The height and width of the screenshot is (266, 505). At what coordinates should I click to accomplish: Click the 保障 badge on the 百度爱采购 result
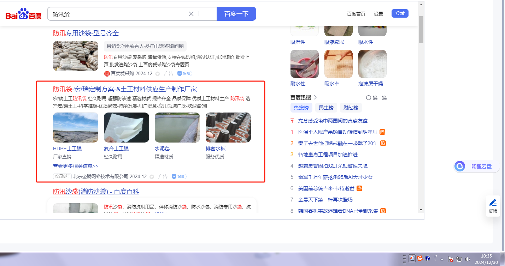pos(184,74)
